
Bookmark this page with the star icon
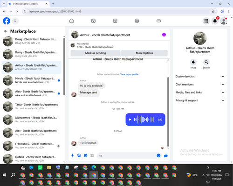213,12
